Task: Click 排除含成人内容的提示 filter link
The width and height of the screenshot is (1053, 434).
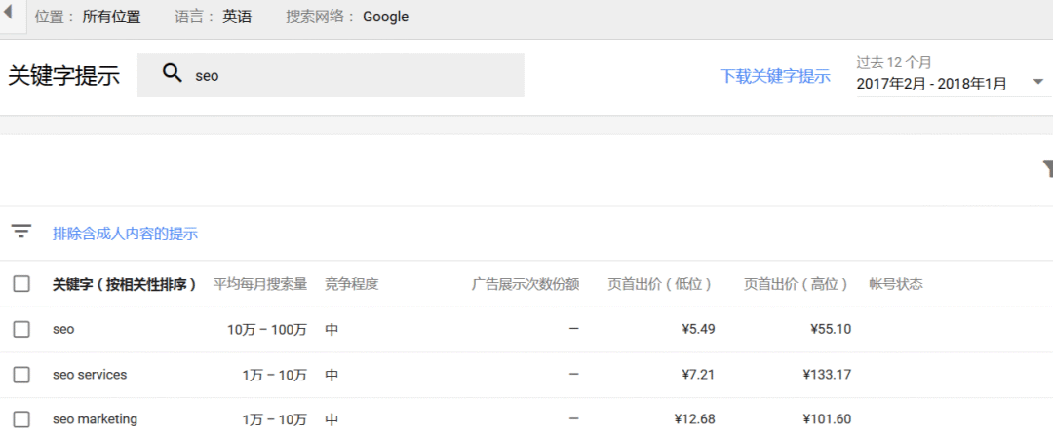Action: coord(125,234)
